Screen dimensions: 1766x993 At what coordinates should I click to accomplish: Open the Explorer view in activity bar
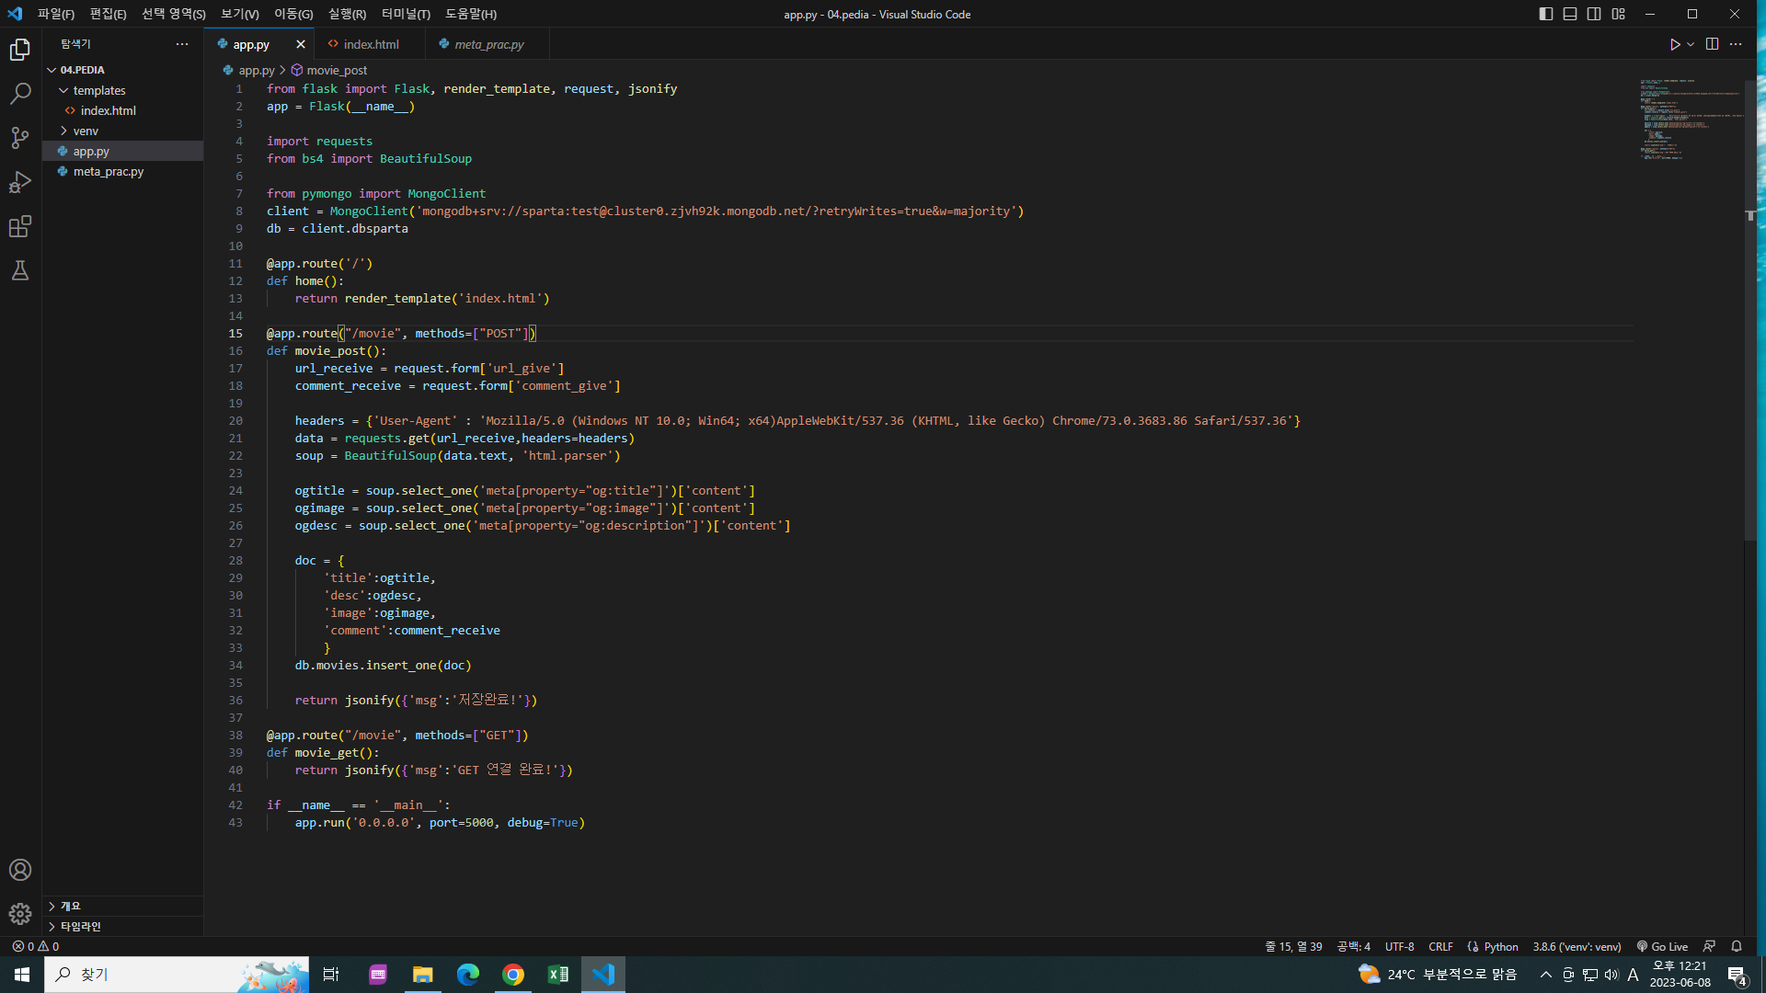20,50
